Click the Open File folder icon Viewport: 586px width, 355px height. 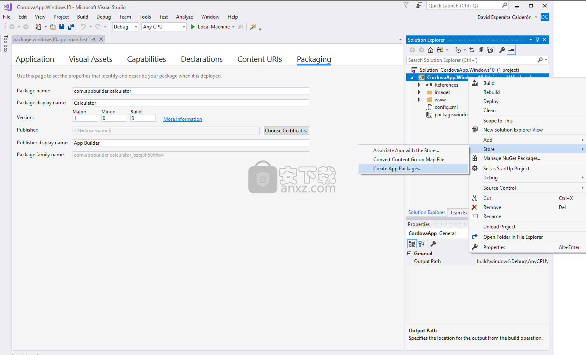[53, 27]
